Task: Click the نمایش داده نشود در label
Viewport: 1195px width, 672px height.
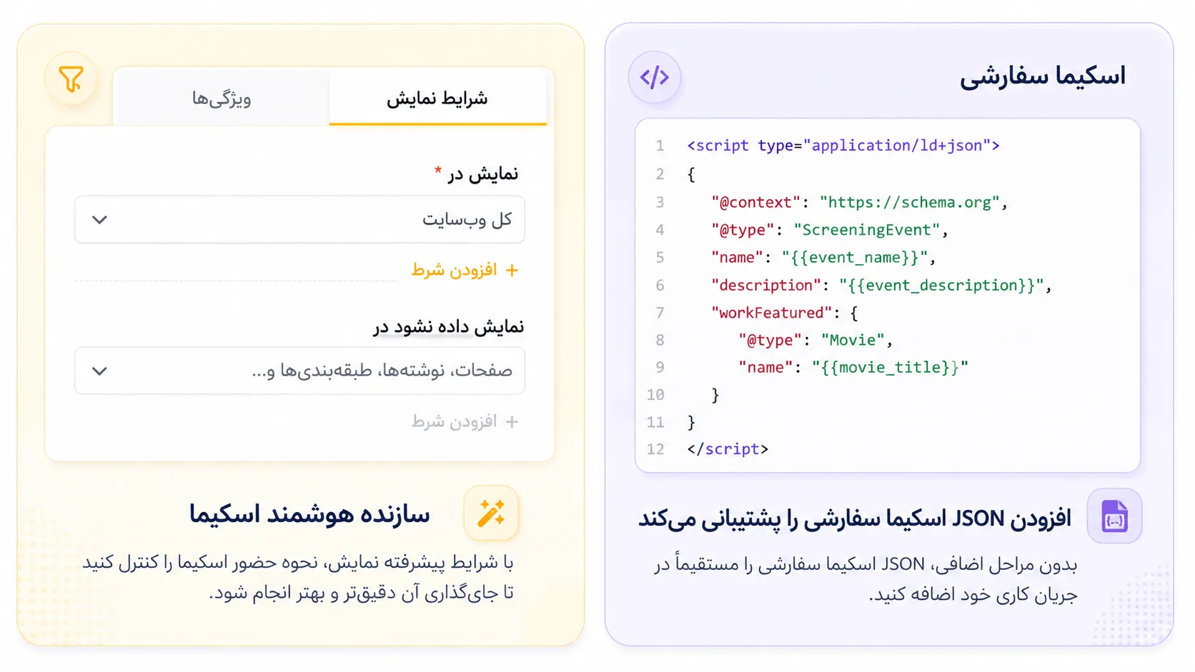Action: (448, 326)
